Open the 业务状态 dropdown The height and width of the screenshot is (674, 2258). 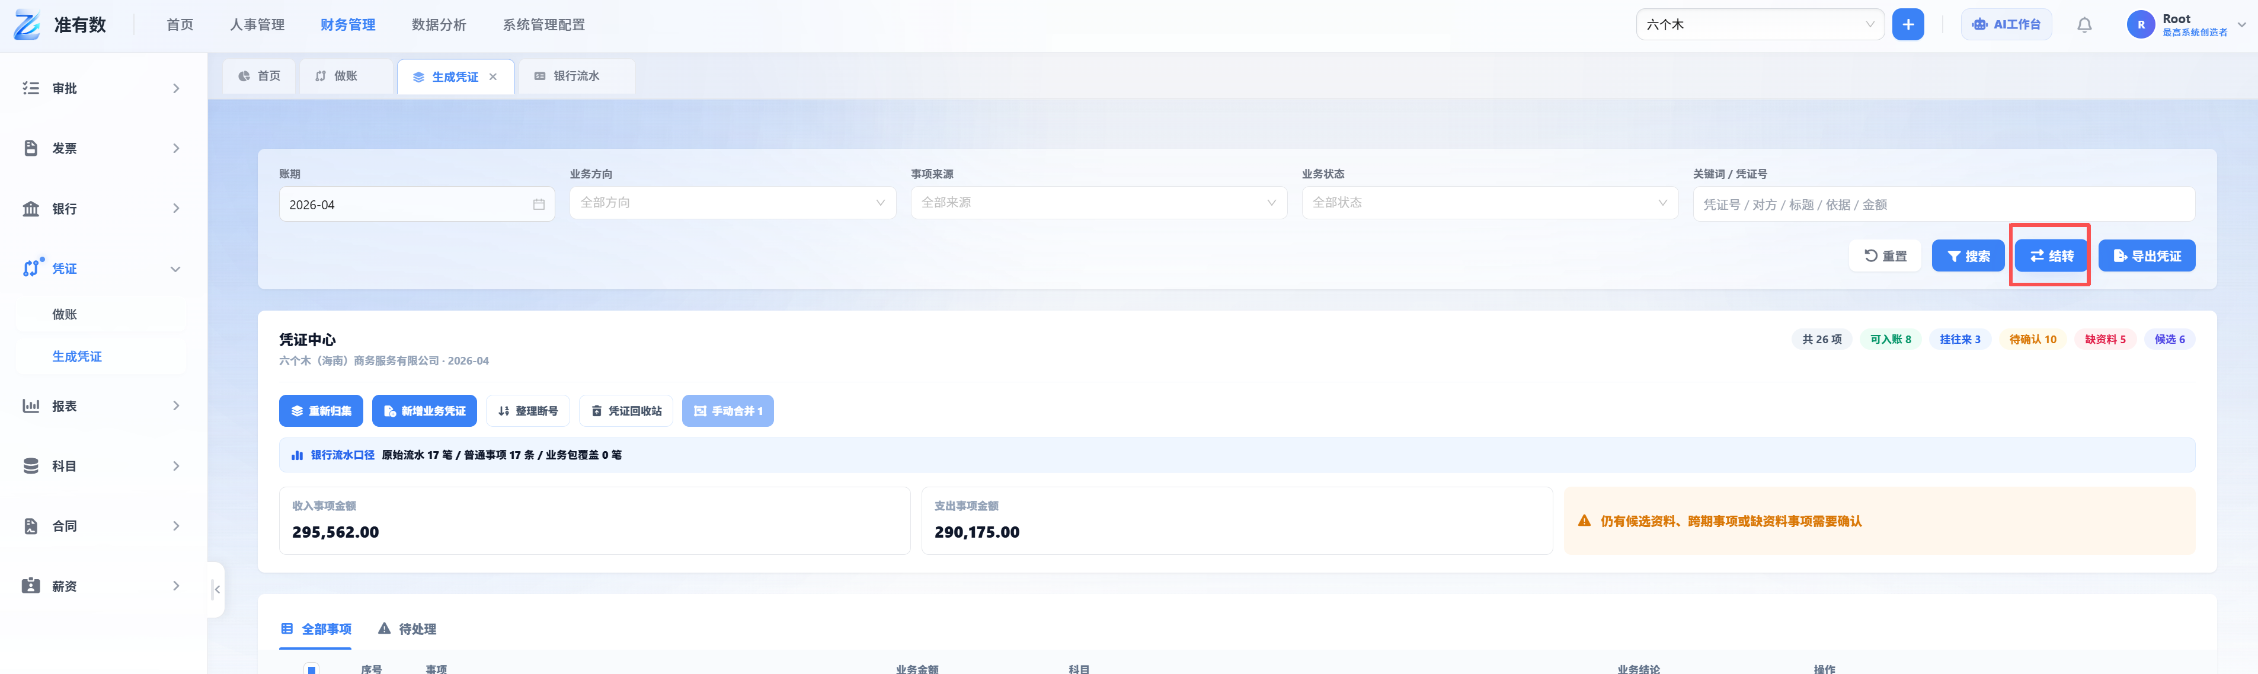1489,203
